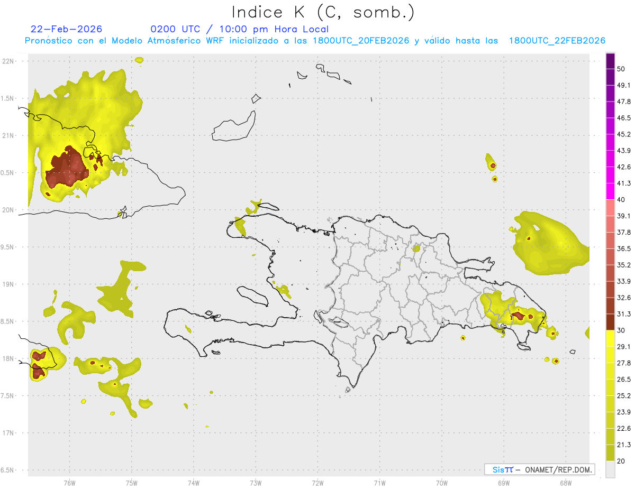The width and height of the screenshot is (635, 490).
Task: Click the time label '0200 UTC / 10:00 pm Hora Local'
Action: 239,29
